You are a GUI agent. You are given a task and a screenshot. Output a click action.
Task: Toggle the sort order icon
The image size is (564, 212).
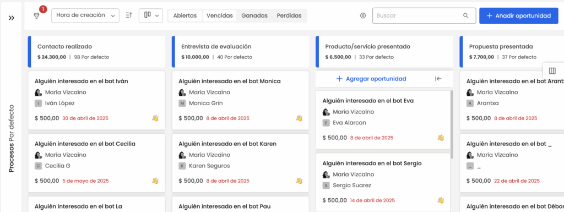click(129, 15)
